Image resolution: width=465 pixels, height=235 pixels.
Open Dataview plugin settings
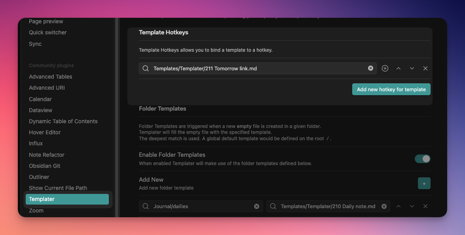point(40,110)
